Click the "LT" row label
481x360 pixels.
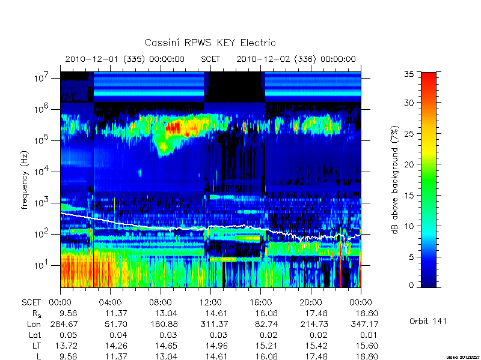coord(37,346)
